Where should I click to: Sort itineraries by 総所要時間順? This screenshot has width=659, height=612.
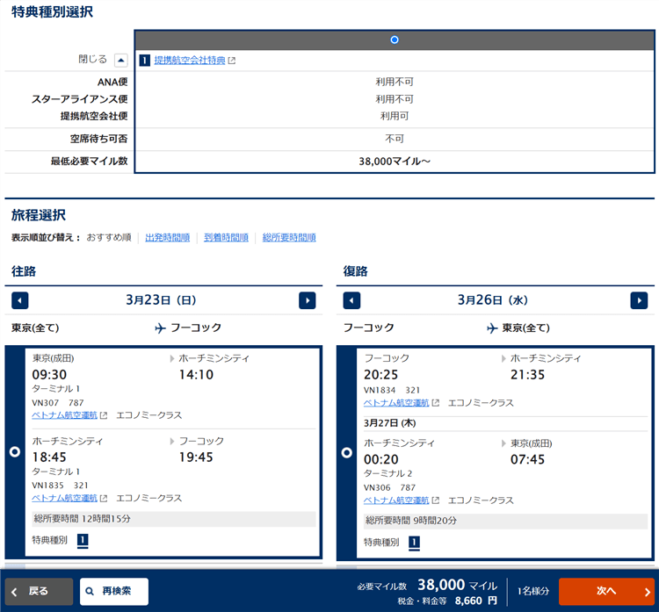[289, 238]
